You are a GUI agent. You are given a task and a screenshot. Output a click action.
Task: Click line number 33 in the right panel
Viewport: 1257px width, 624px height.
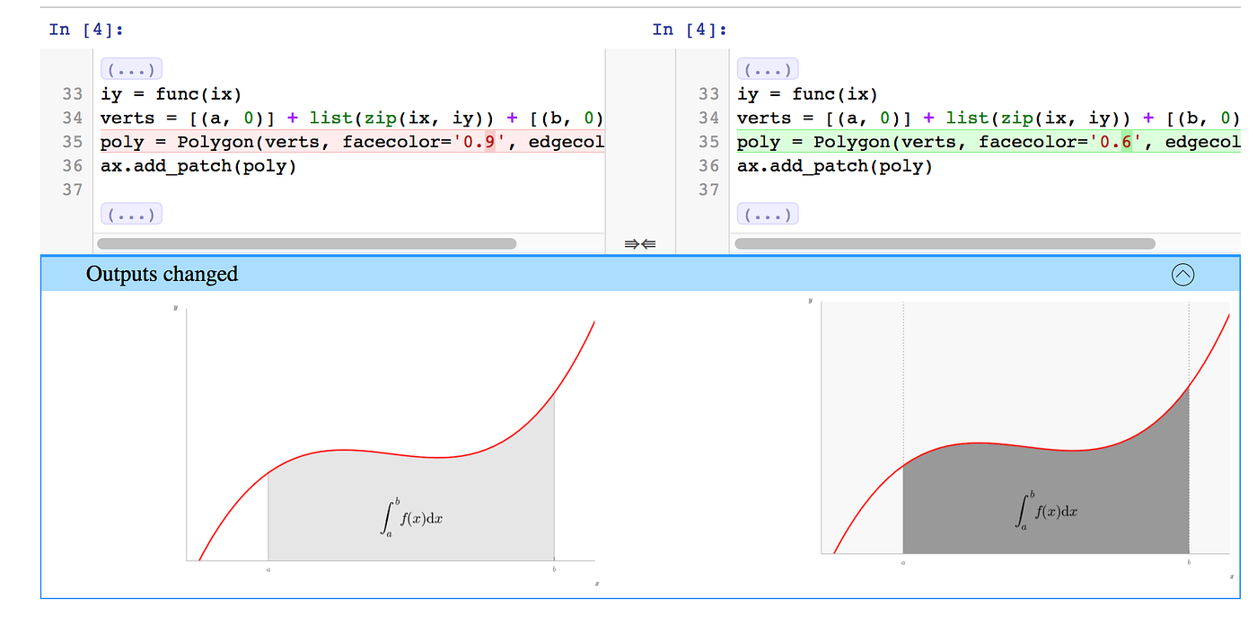pyautogui.click(x=708, y=93)
